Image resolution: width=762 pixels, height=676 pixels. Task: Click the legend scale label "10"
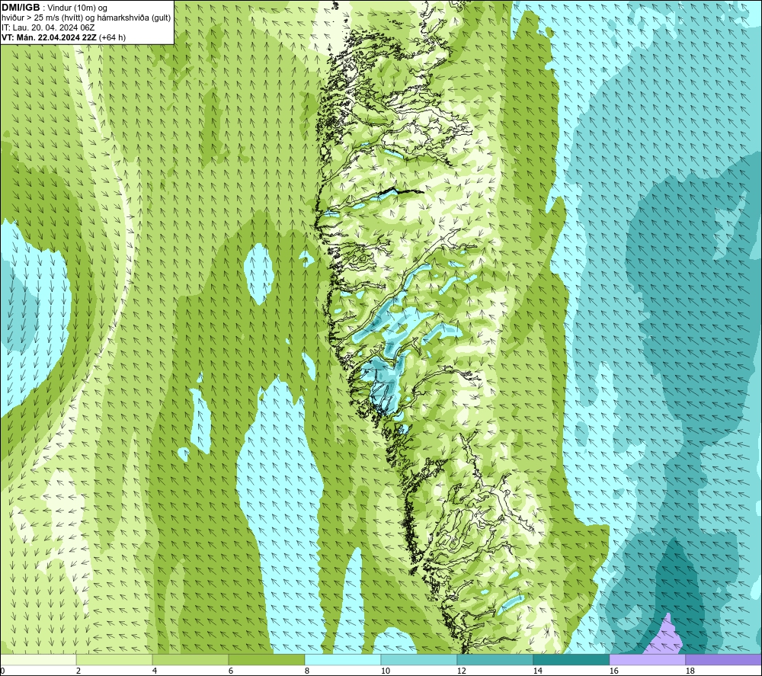click(385, 671)
